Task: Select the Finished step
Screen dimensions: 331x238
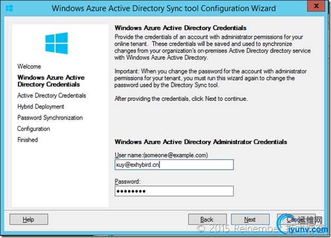Action: 27,140
